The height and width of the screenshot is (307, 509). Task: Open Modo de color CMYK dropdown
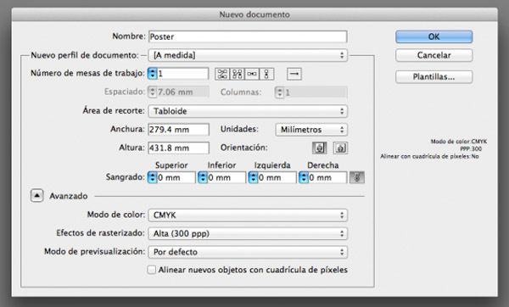[248, 215]
